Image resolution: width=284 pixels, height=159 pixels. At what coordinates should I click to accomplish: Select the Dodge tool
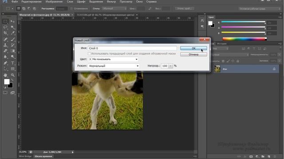coord(12,57)
